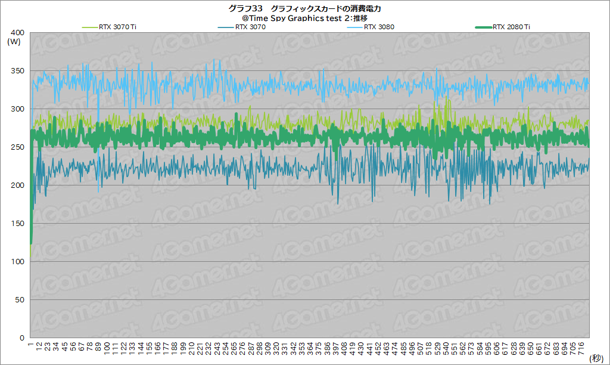Click the (W) unit label
Image resolution: width=610 pixels, height=365 pixels.
pyautogui.click(x=14, y=42)
